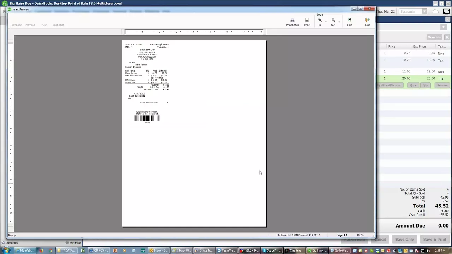Expand the Zoom In dropdown arrow
The image size is (452, 254).
[x=326, y=22]
